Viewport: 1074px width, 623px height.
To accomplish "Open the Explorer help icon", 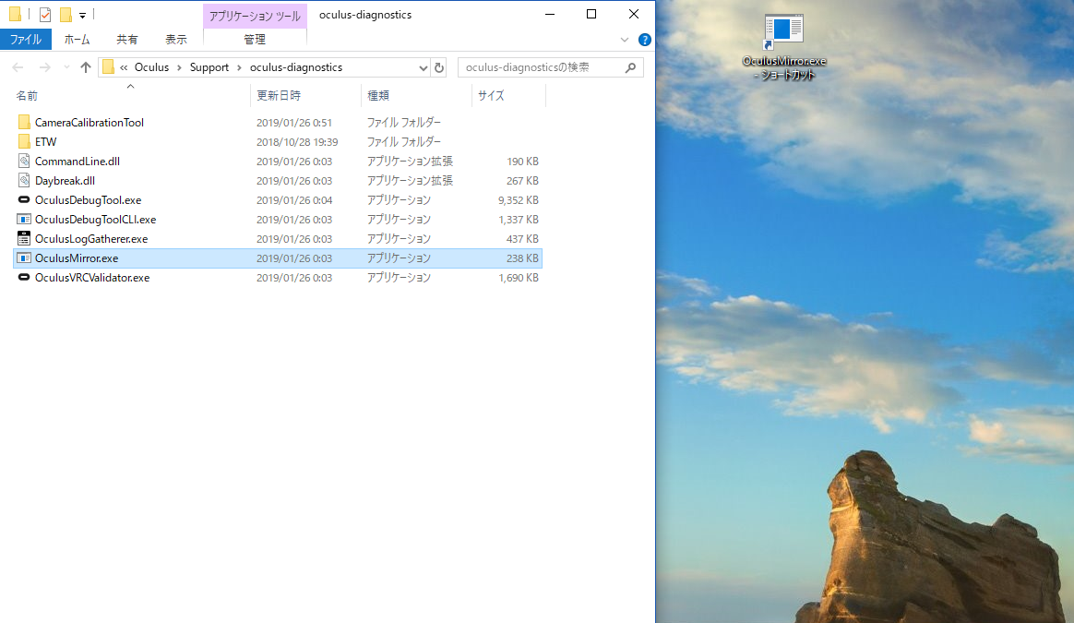I will (645, 40).
